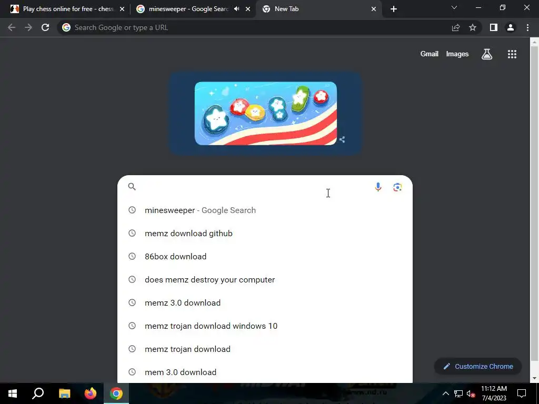Open Windows taskbar search

click(x=38, y=393)
